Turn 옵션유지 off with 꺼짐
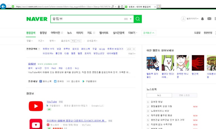The height and width of the screenshot is (129, 216). (x=79, y=41)
